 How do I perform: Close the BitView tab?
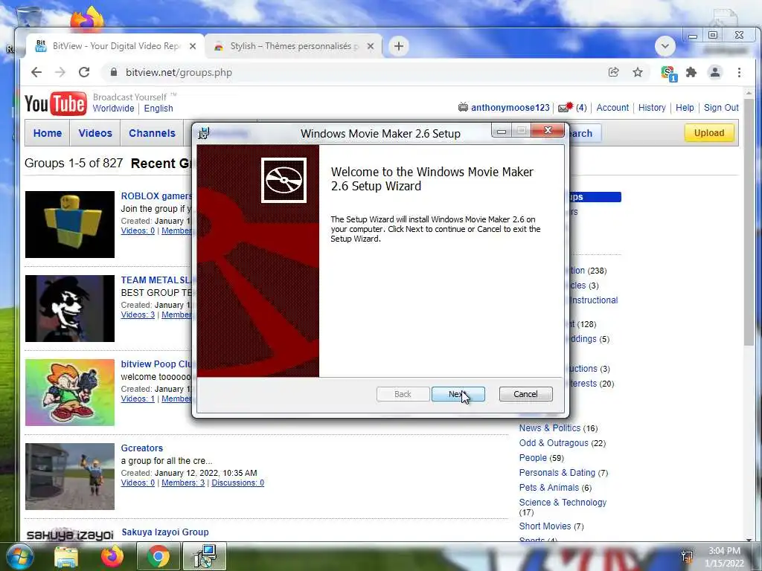click(x=193, y=46)
